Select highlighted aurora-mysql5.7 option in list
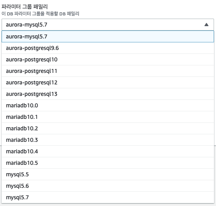 point(108,36)
